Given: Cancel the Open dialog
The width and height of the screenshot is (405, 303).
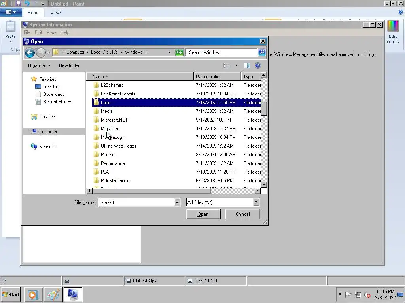Looking at the screenshot, I should (242, 214).
